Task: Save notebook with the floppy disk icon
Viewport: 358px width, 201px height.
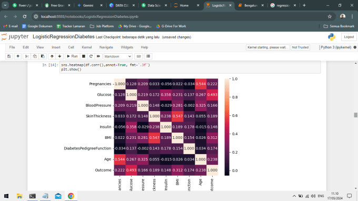Action: click(9, 56)
